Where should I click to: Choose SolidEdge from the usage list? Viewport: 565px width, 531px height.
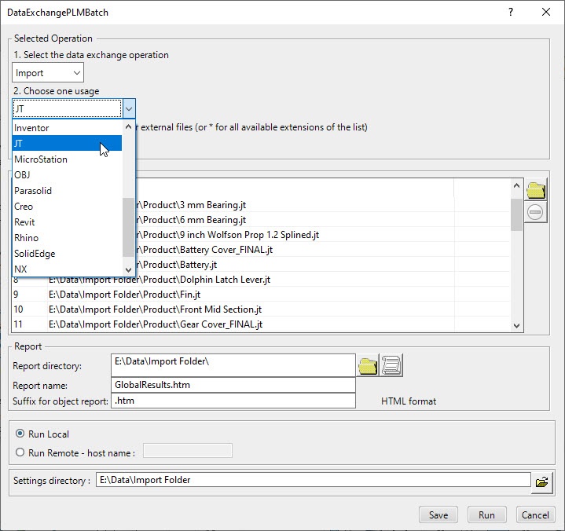coord(67,254)
